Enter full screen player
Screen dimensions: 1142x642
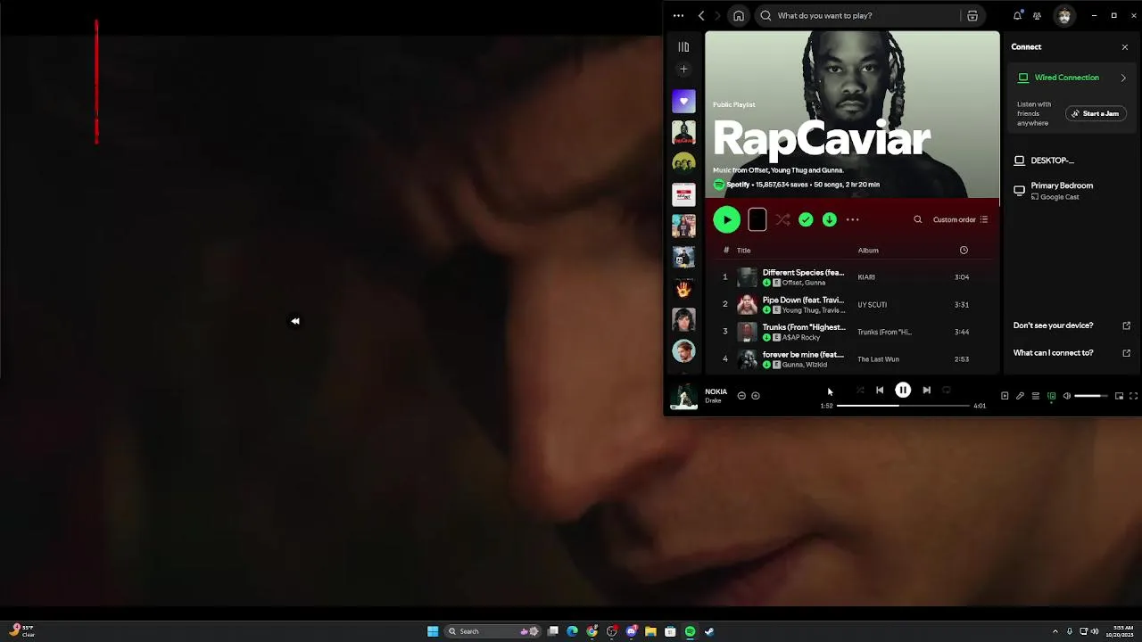point(1134,396)
